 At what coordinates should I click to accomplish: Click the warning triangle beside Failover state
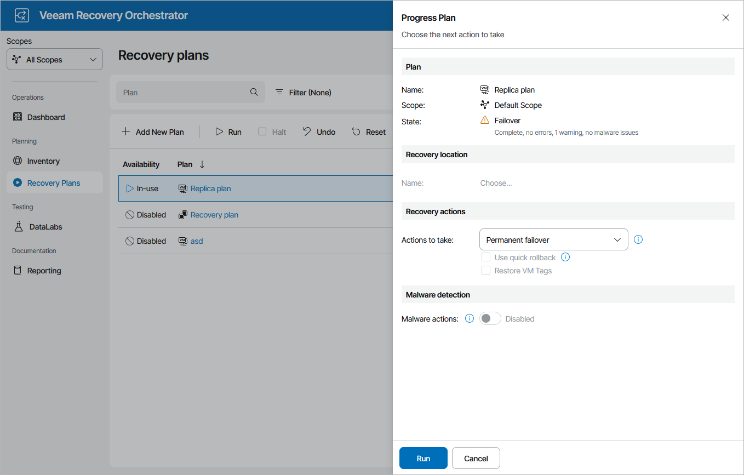484,120
